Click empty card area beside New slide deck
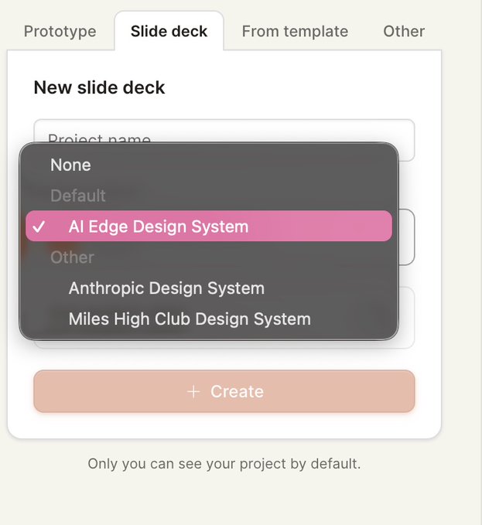This screenshot has width=482, height=525. [x=302, y=87]
